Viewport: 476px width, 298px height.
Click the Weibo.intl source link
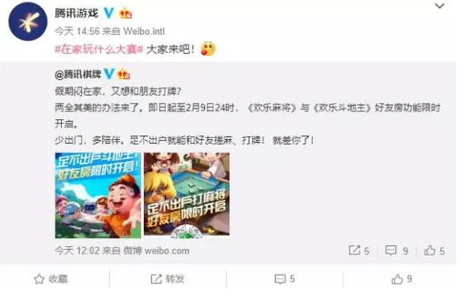click(144, 32)
